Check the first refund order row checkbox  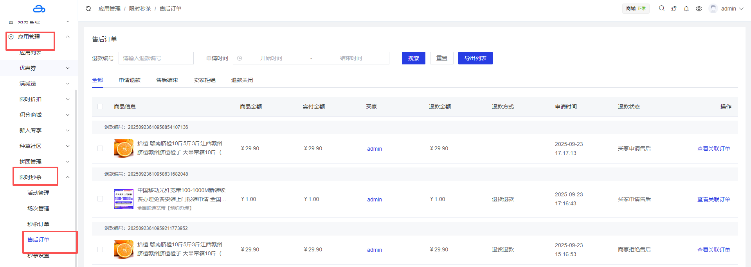tap(100, 148)
